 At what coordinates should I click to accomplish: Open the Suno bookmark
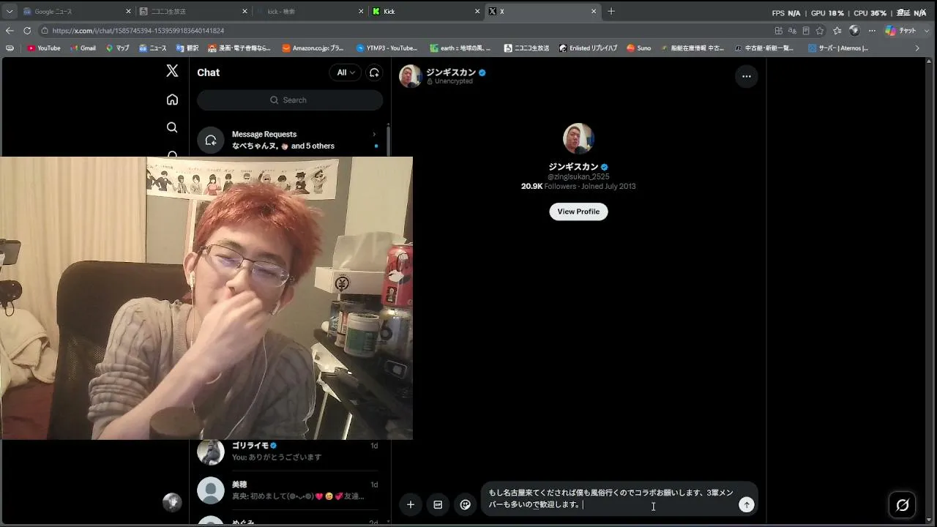(639, 48)
